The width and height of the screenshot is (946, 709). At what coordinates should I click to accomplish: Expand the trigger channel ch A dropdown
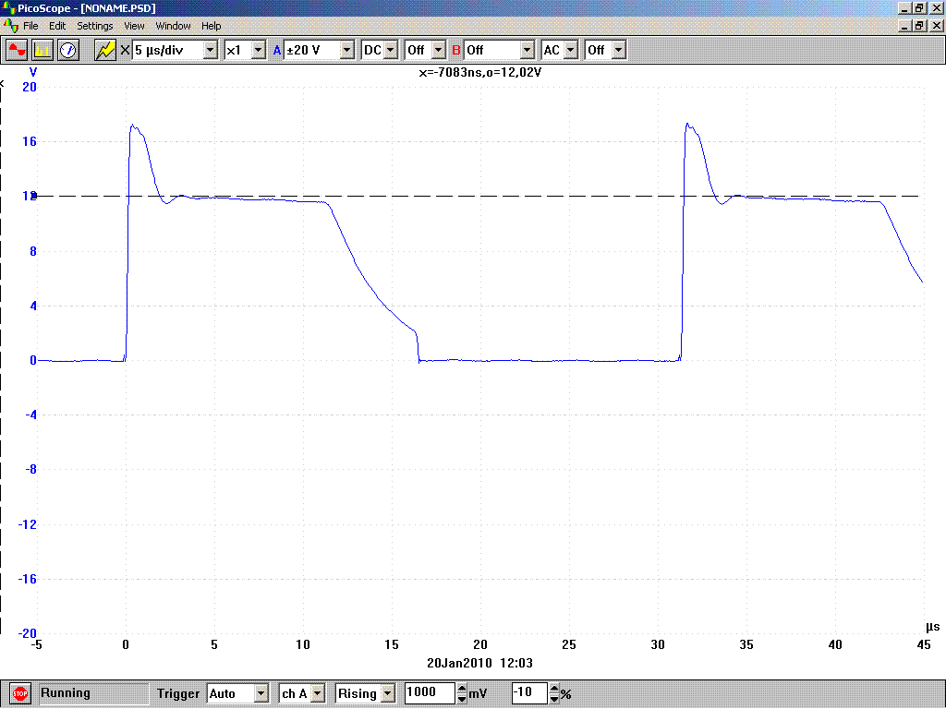(318, 693)
